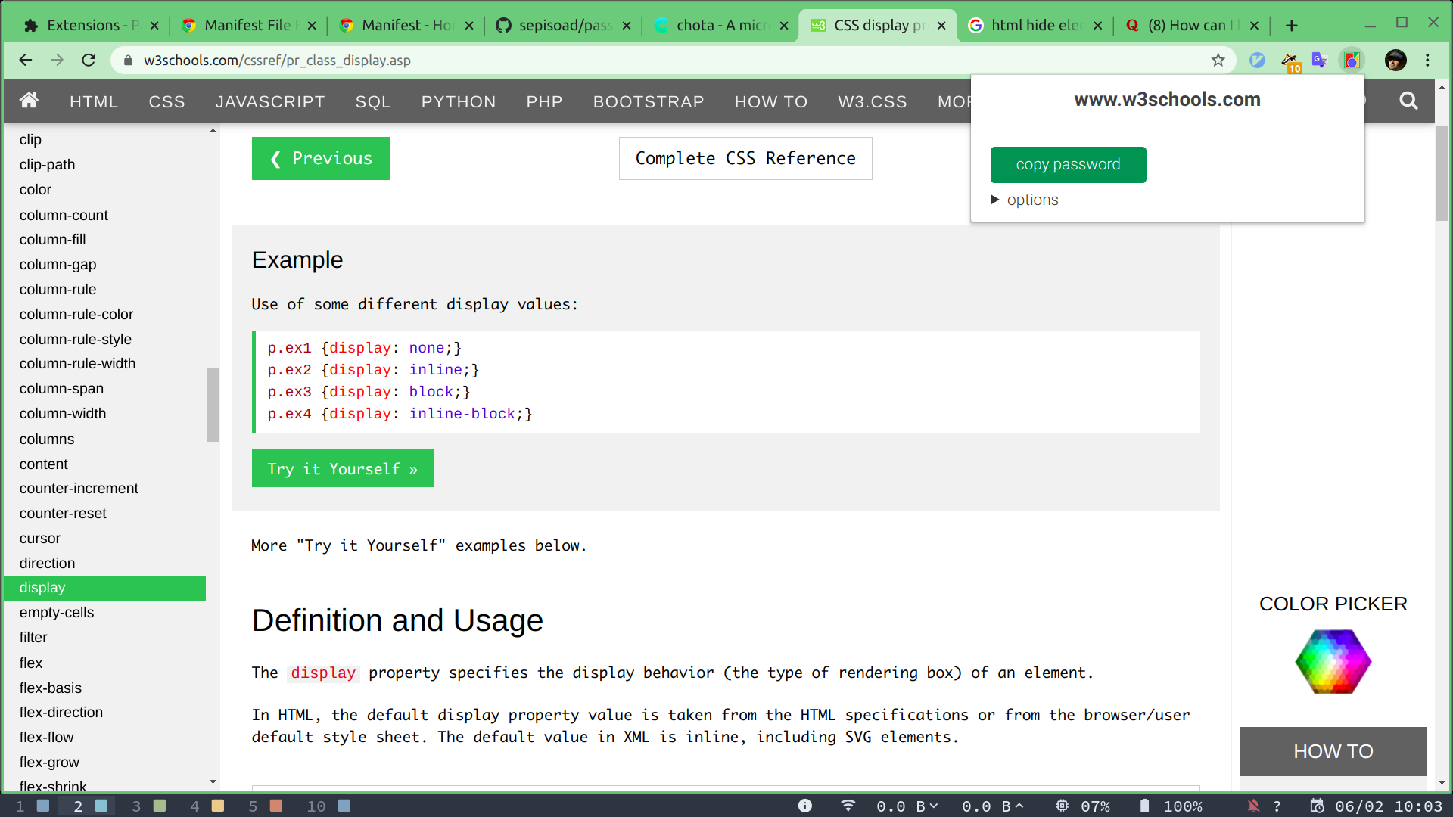
Task: Open the Google Translate extension icon
Action: 1320,61
